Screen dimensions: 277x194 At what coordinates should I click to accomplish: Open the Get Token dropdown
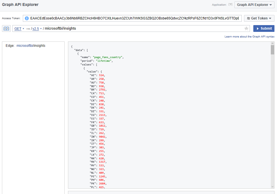[259, 18]
